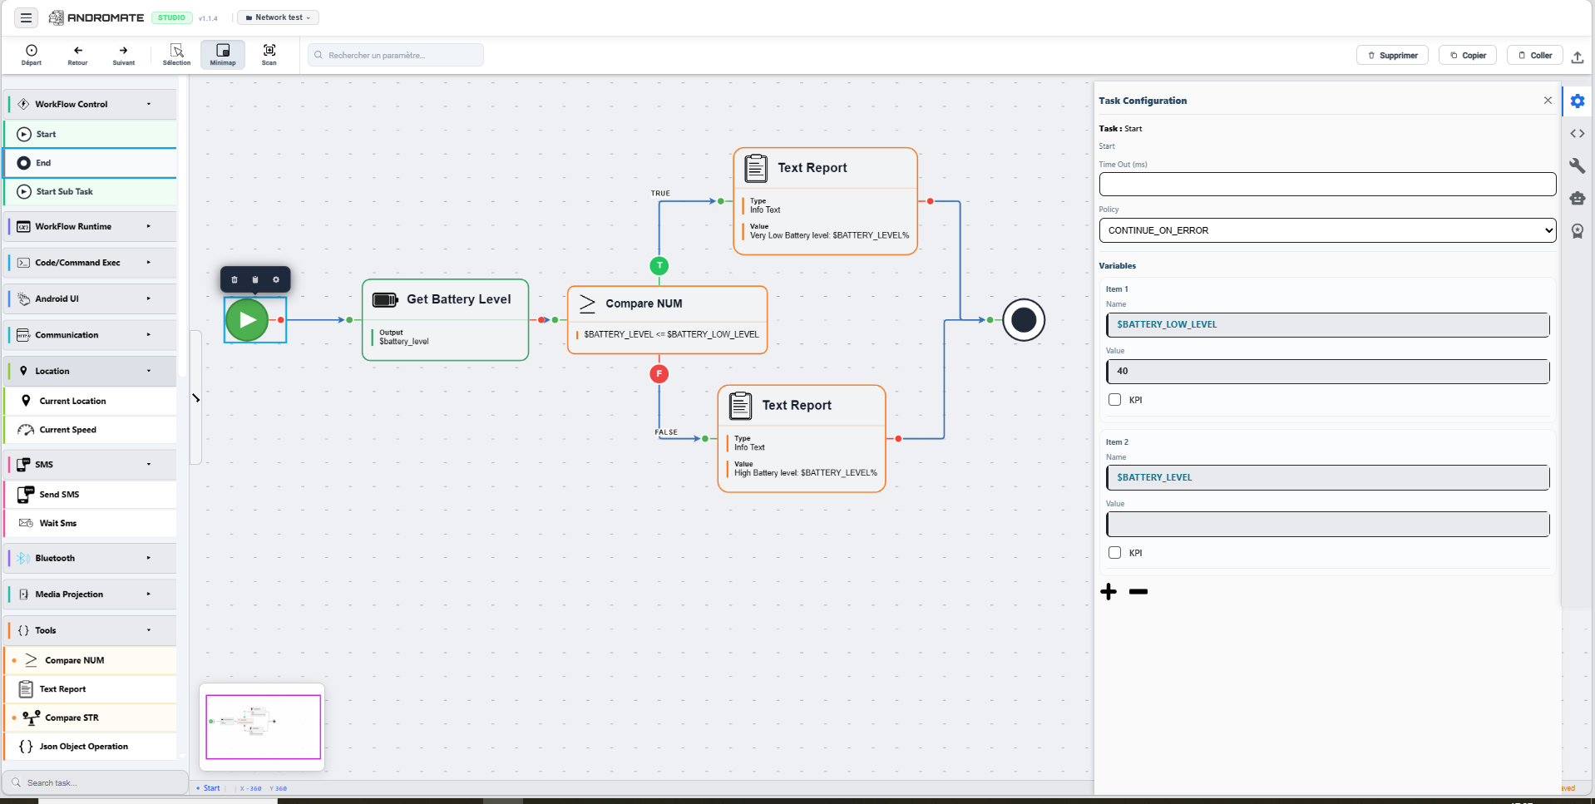
Task: Remove a variable with minus icon
Action: click(x=1138, y=592)
